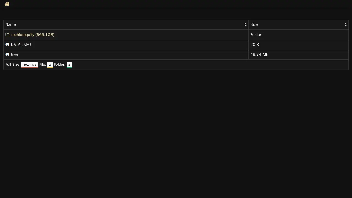The width and height of the screenshot is (352, 198).
Task: Click the folder icon beside rechlerequity
Action: pos(7,35)
